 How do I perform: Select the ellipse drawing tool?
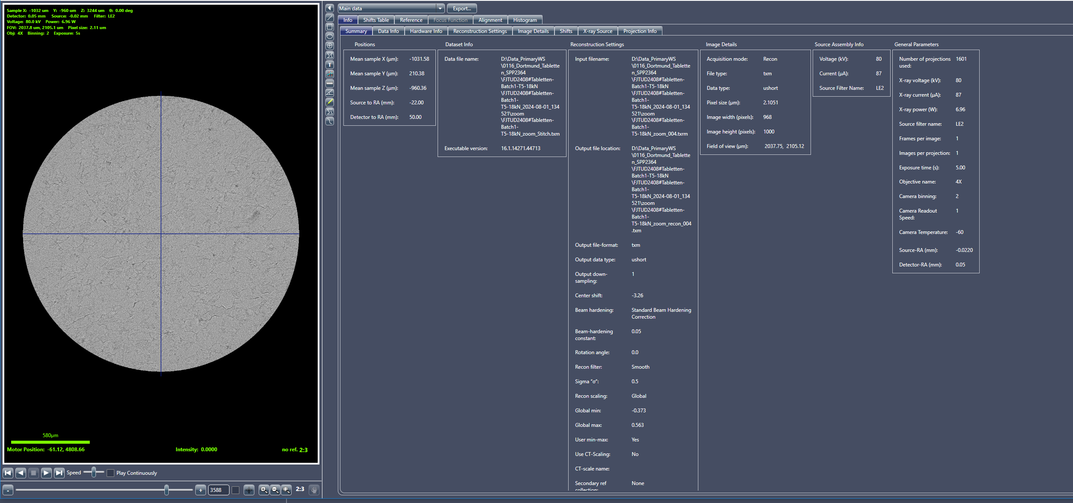point(330,36)
